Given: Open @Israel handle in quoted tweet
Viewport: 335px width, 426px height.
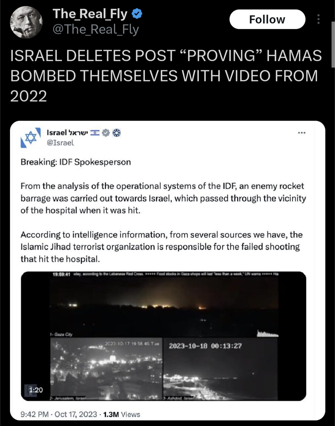Looking at the screenshot, I should (60, 143).
